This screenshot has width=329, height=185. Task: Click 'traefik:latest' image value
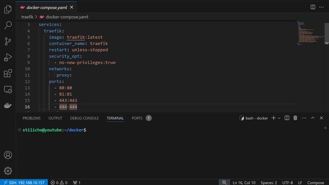pyautogui.click(x=85, y=37)
